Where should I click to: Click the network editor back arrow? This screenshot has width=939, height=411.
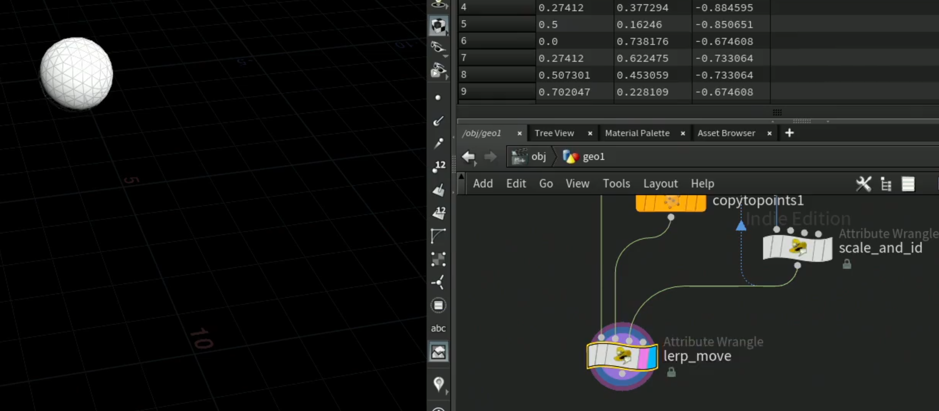[x=468, y=156]
